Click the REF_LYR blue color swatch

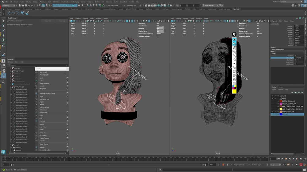pyautogui.click(x=280, y=114)
